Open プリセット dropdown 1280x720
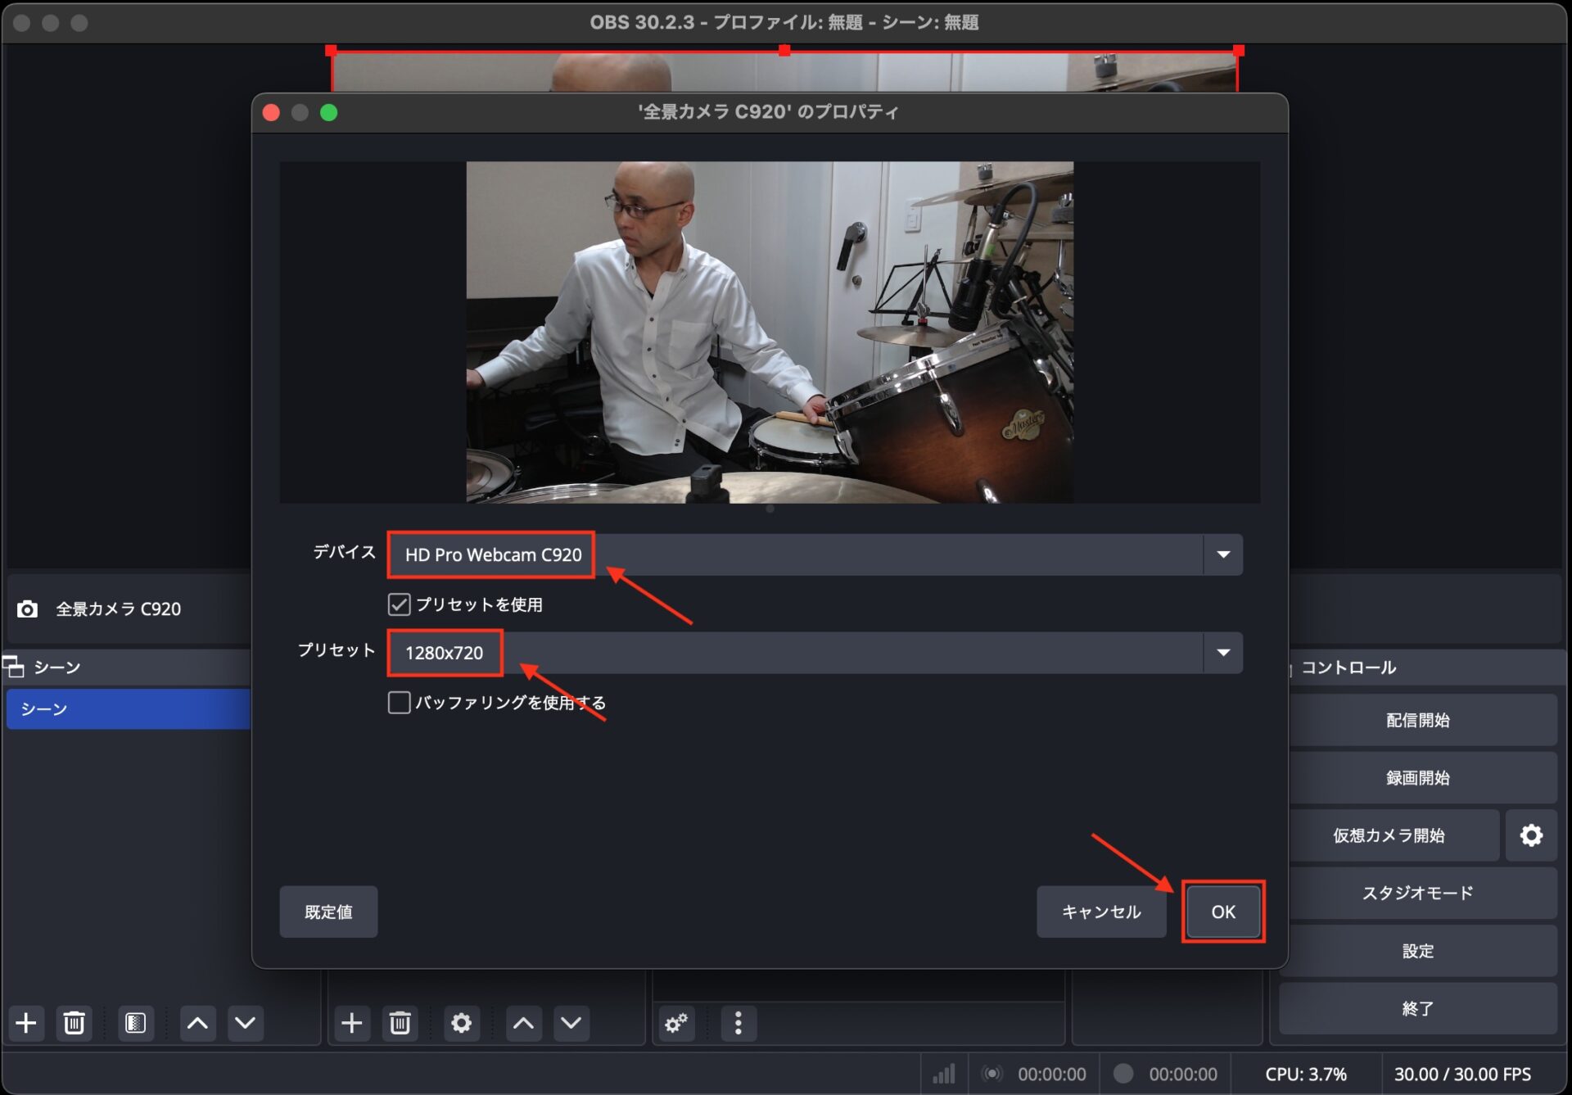Screen dimensions: 1572x1095 [x=815, y=653]
